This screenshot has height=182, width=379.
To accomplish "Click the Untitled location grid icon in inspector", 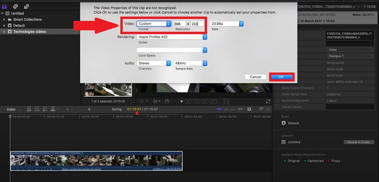I will point(283,142).
